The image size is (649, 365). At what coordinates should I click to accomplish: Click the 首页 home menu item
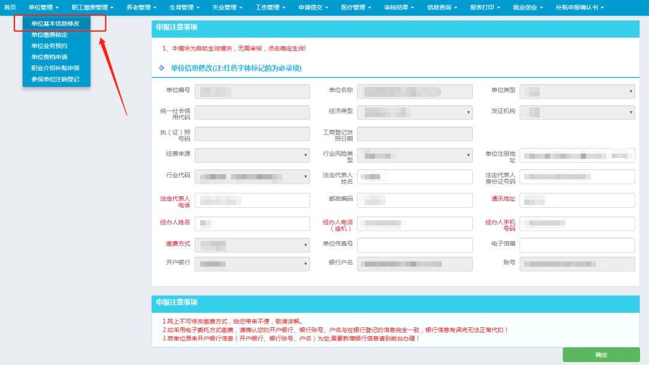click(x=10, y=7)
